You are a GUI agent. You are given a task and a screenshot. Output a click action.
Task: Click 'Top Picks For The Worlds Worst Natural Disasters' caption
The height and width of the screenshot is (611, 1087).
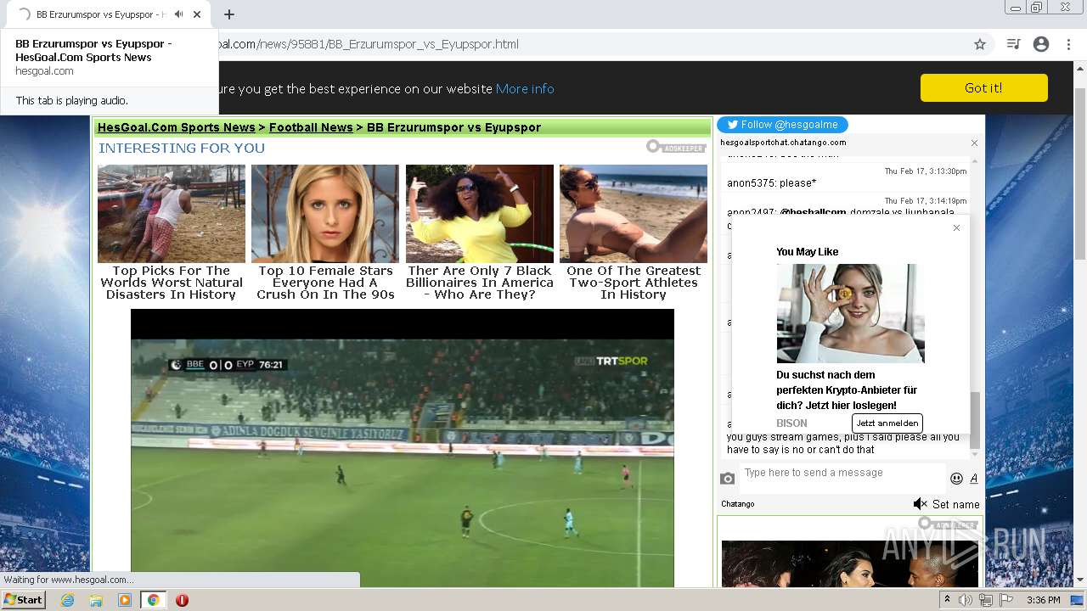click(x=172, y=283)
